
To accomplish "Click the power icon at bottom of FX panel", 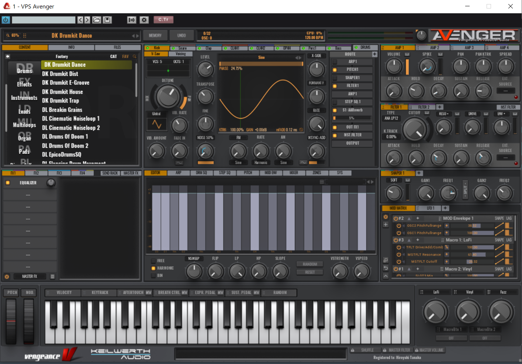I will tap(7, 276).
